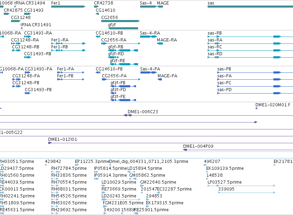
Task: Select the MAGE-PA protein label
Action: (167, 76)
